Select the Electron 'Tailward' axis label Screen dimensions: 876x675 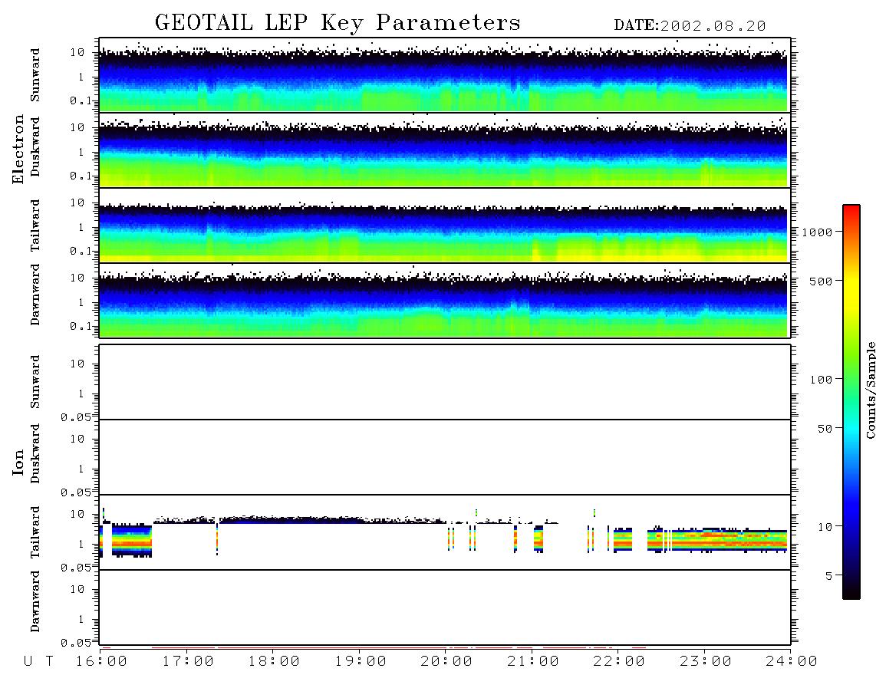pyautogui.click(x=35, y=225)
